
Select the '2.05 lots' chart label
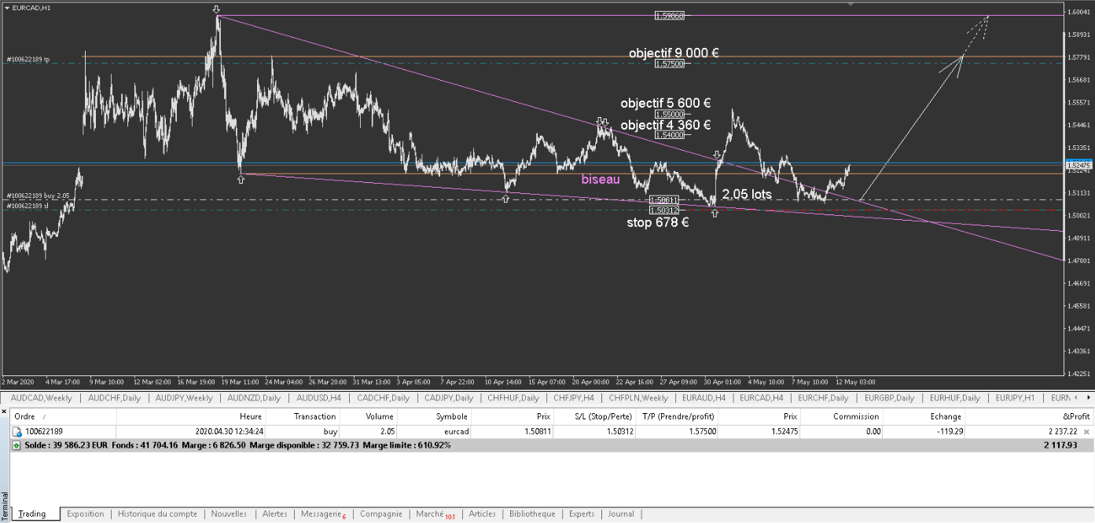tap(747, 194)
